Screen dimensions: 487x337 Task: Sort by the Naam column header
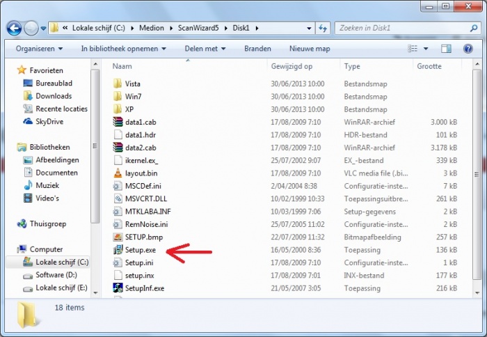(122, 66)
